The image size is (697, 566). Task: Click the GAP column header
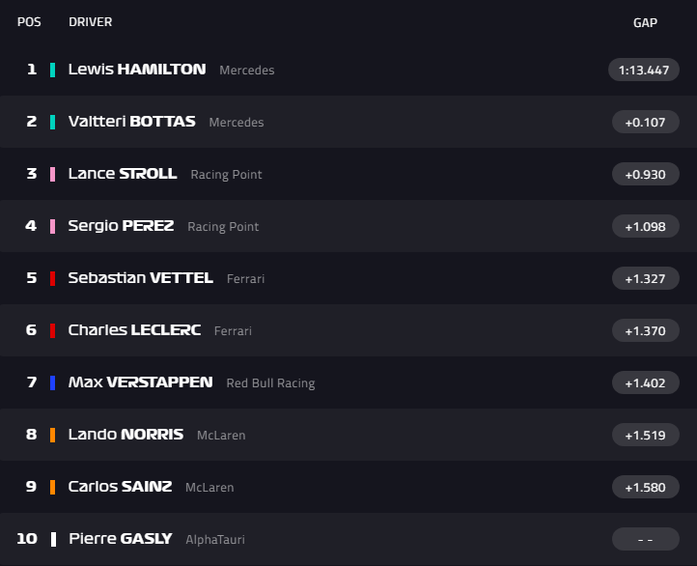point(645,22)
